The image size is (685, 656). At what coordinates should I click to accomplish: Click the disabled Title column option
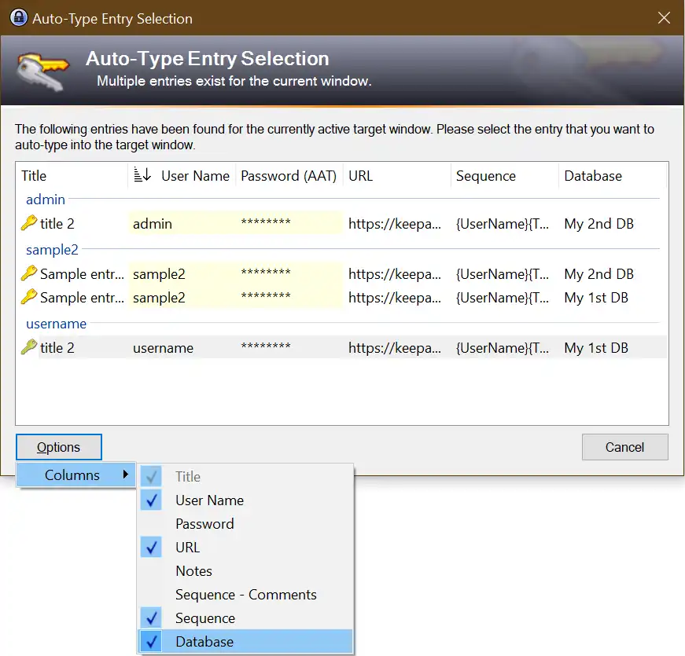[x=245, y=477]
